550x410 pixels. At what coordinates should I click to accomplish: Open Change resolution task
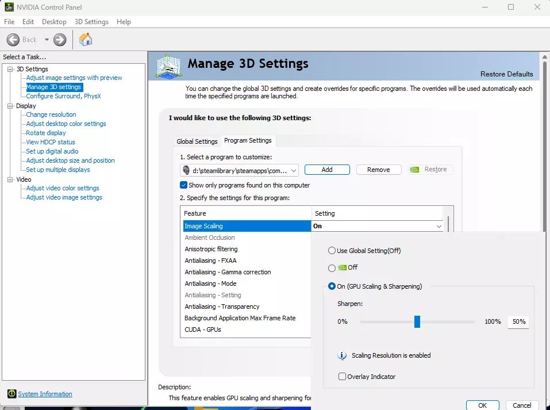point(51,114)
